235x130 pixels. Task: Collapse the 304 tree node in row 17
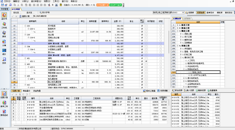(x=25, y=46)
